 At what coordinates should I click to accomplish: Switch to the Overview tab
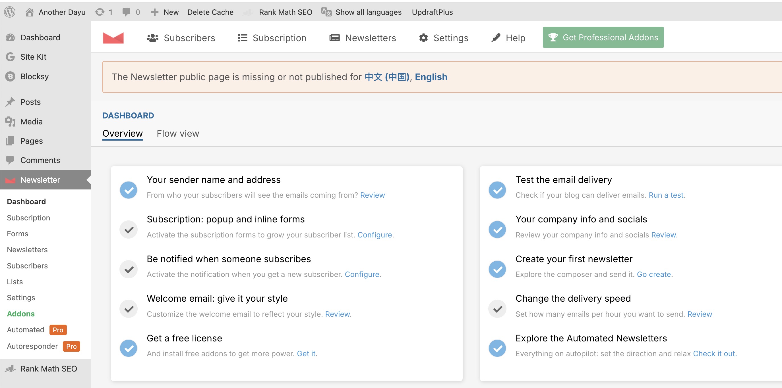click(x=123, y=134)
